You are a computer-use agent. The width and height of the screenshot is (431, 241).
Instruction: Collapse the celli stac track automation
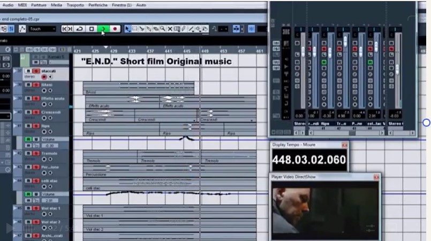(x=16, y=181)
